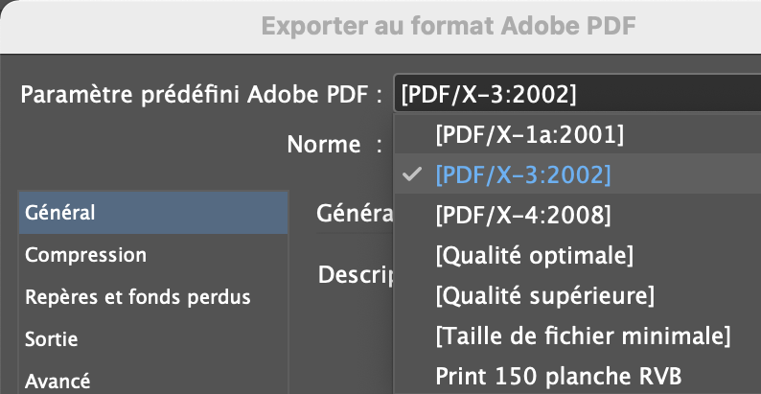The image size is (761, 394).
Task: Select [Qualité optimale] from the list
Action: (534, 256)
